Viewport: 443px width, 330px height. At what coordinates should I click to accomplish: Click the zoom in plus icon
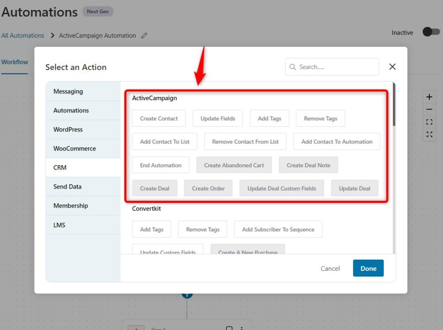point(429,97)
